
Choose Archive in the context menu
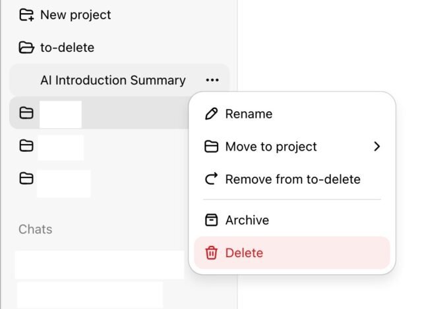(x=292, y=220)
